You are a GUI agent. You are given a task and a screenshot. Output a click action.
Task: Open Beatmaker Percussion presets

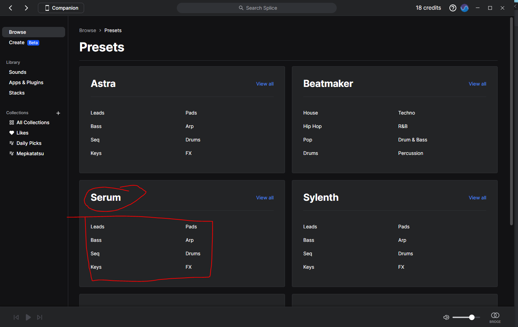410,153
